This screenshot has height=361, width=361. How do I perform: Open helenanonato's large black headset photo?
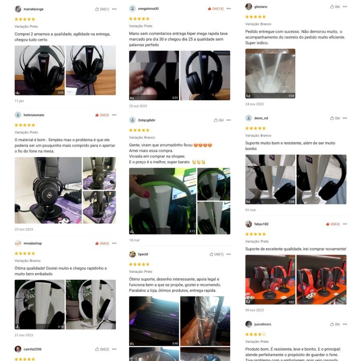[x=48, y=191]
